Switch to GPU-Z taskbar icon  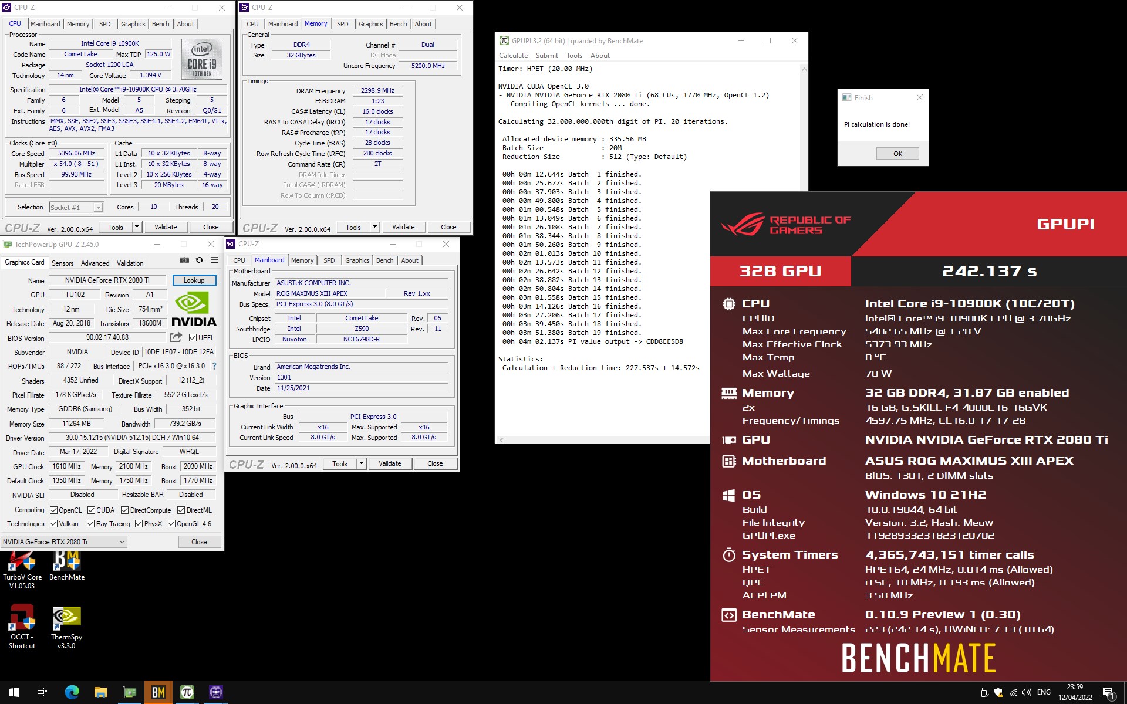pos(129,692)
